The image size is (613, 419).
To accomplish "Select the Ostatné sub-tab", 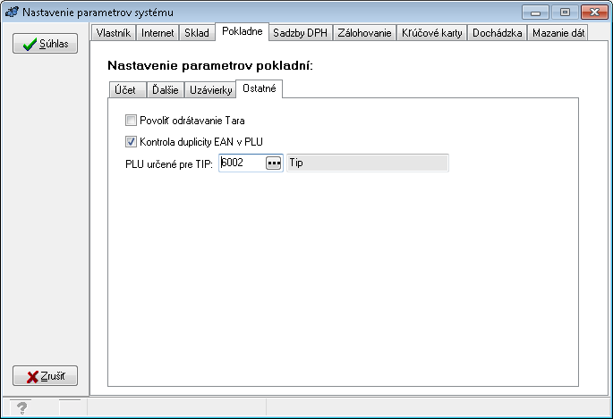I will tap(260, 88).
